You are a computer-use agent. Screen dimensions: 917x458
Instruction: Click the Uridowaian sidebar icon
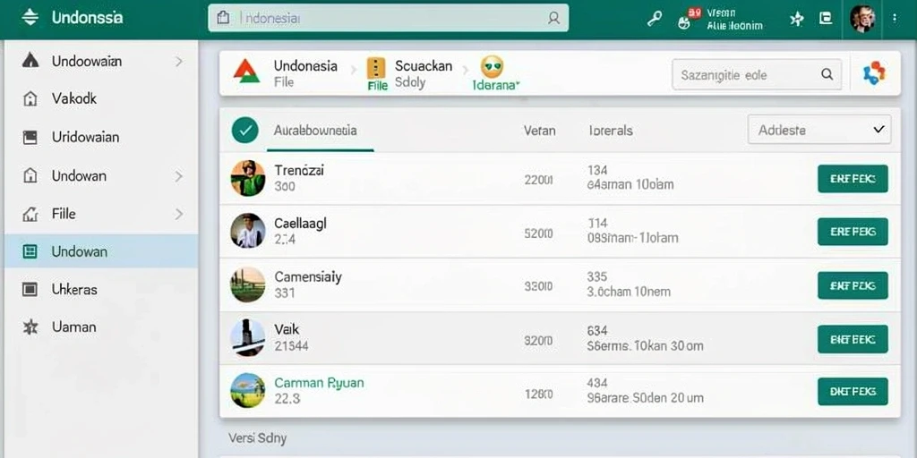(x=30, y=137)
